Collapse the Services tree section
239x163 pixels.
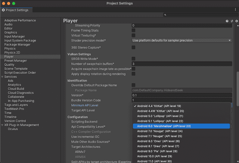(x=2, y=76)
